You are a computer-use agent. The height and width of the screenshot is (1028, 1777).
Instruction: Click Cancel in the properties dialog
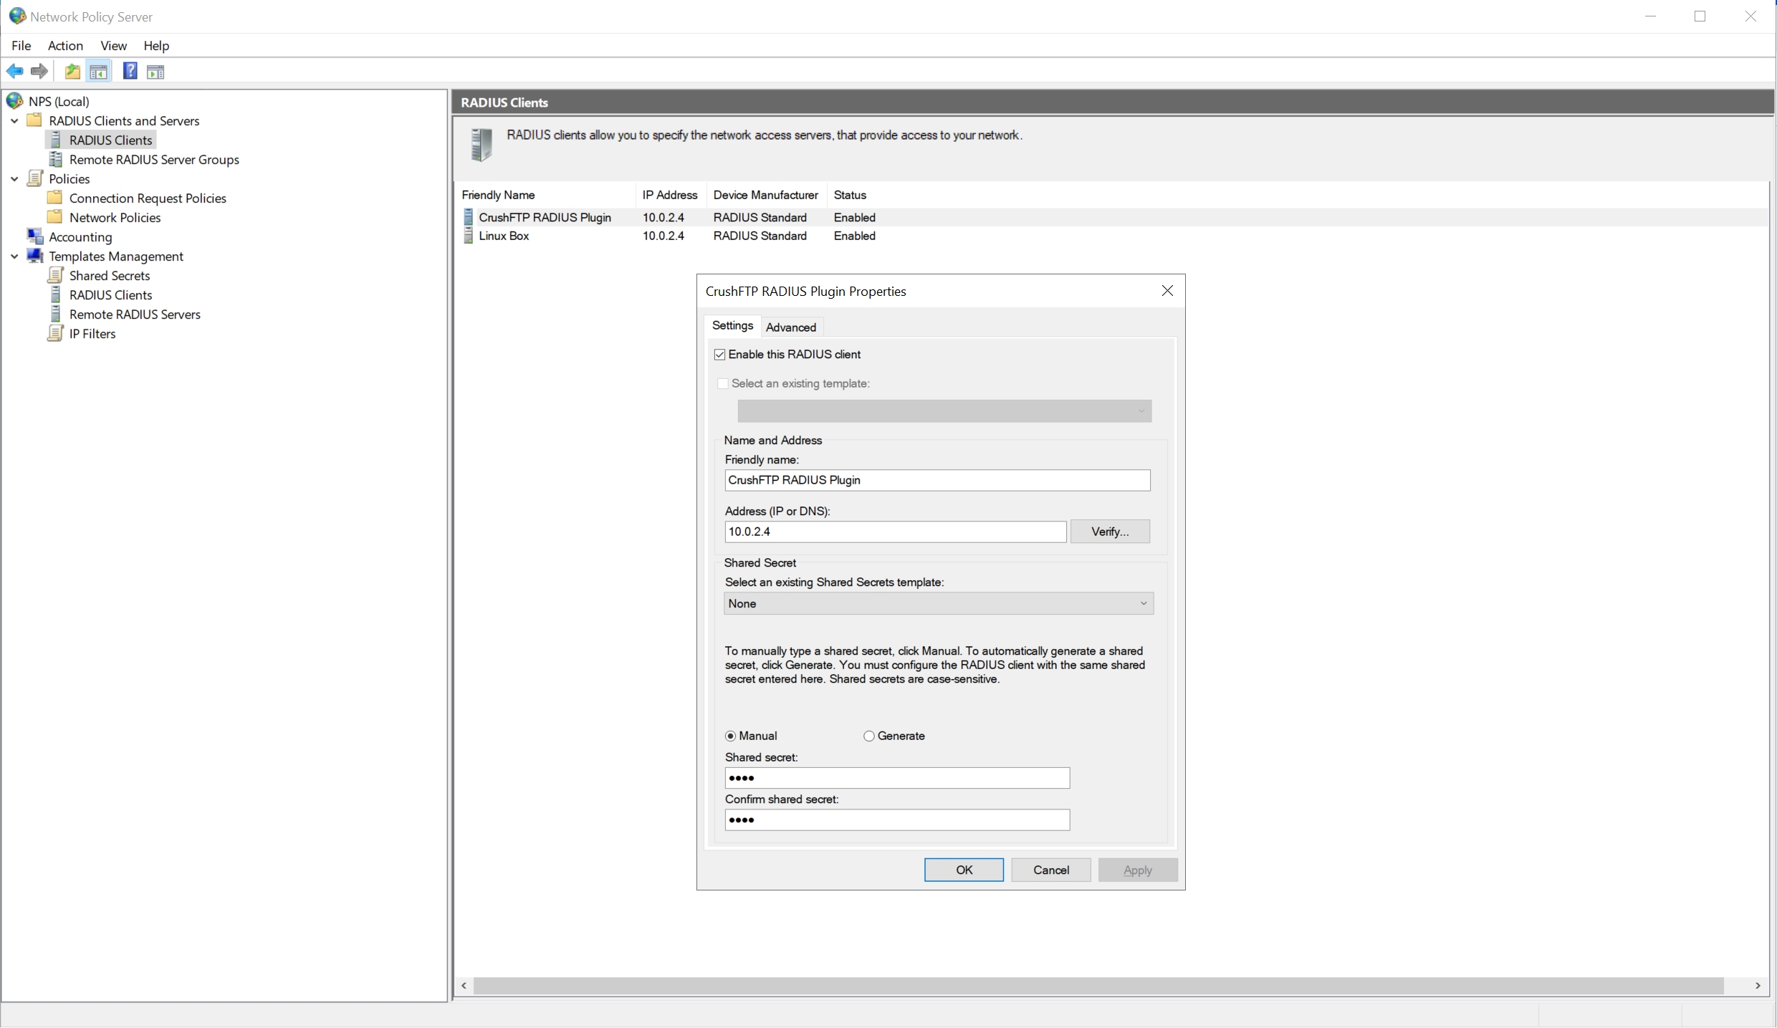[x=1050, y=870]
